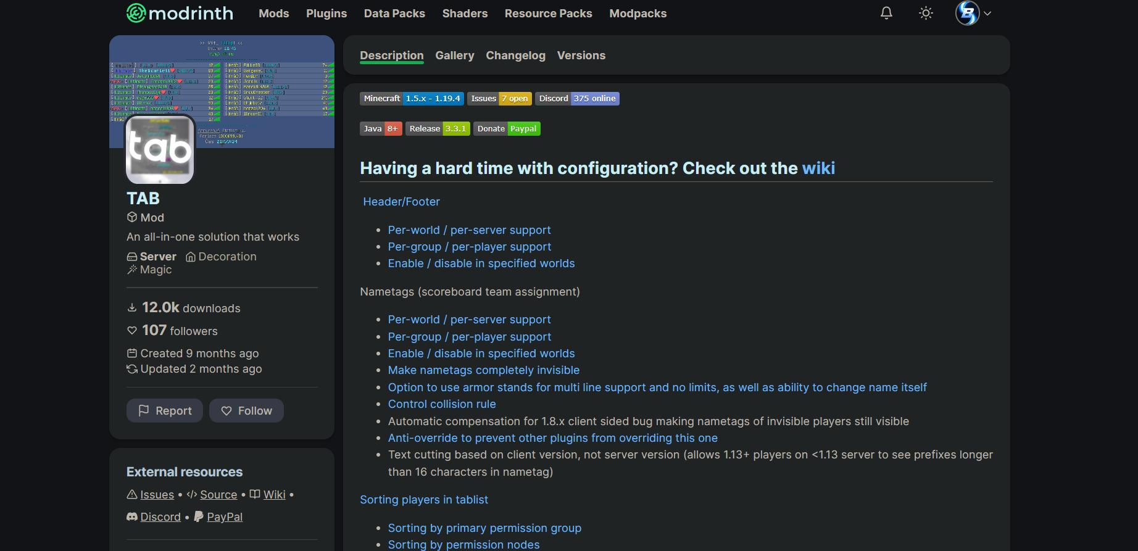Viewport: 1138px width, 551px height.
Task: Follow the TAB project
Action: tap(246, 411)
